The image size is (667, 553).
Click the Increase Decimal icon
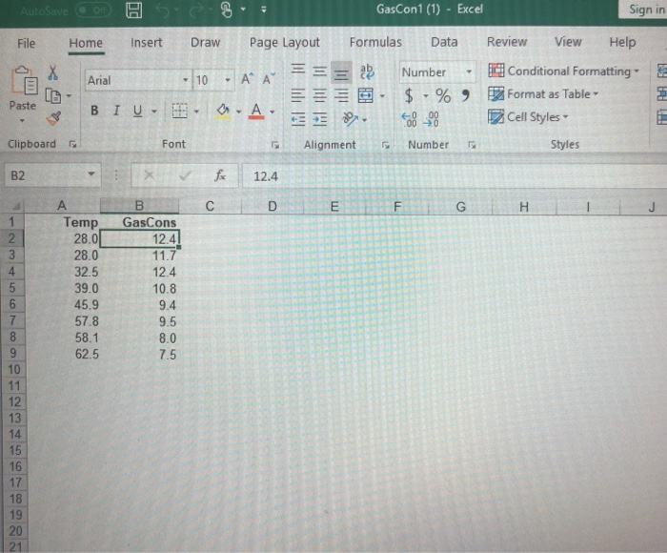409,119
